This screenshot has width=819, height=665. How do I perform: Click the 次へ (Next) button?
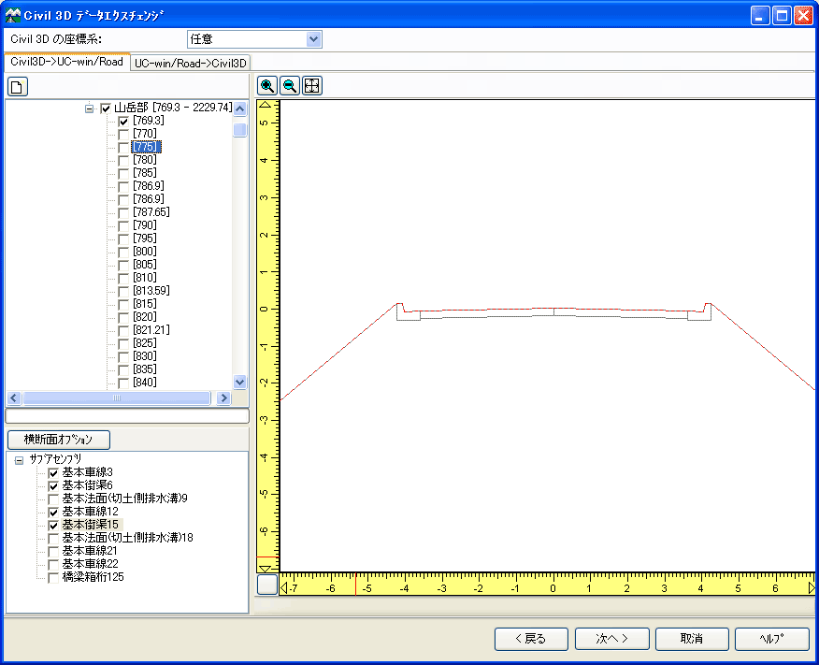[611, 639]
